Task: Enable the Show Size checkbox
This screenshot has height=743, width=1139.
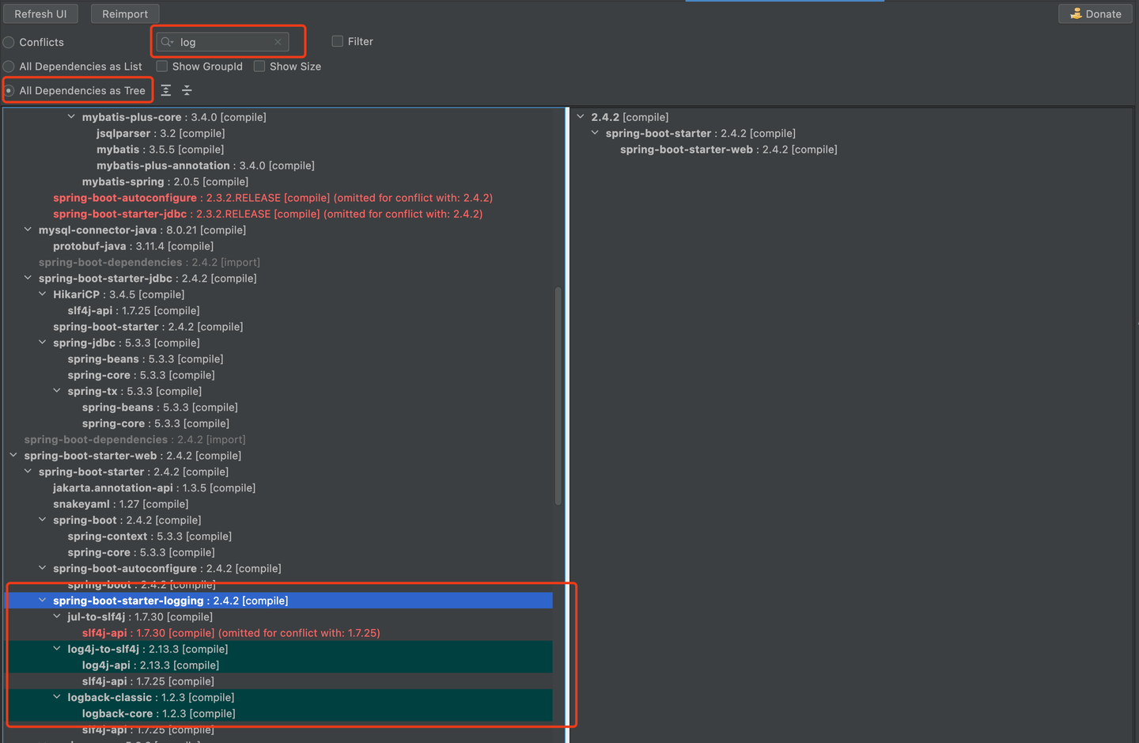Action: click(259, 66)
